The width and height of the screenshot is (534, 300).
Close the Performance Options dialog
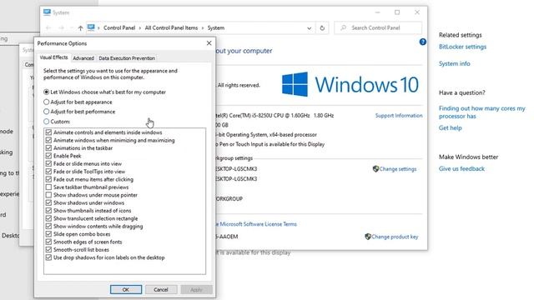[x=209, y=43]
